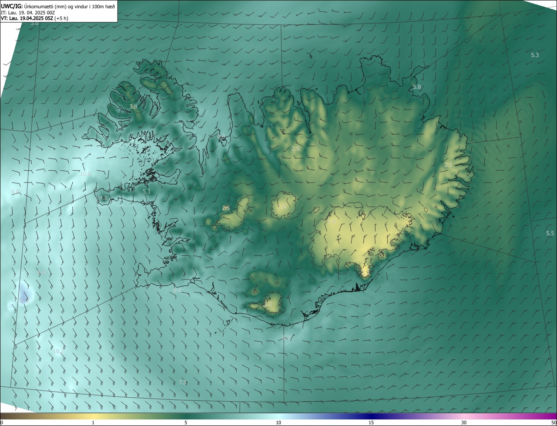Select the 11.2 value on the blue patch
Viewport: 557px width, 426px height.
(x=24, y=300)
